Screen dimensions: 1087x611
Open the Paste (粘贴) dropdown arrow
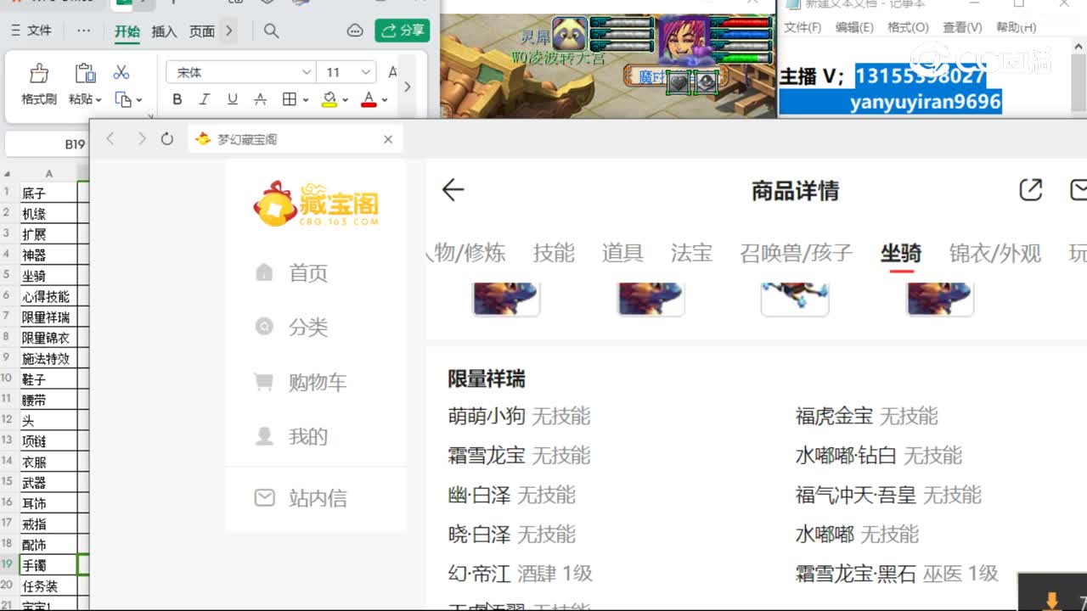[99, 100]
